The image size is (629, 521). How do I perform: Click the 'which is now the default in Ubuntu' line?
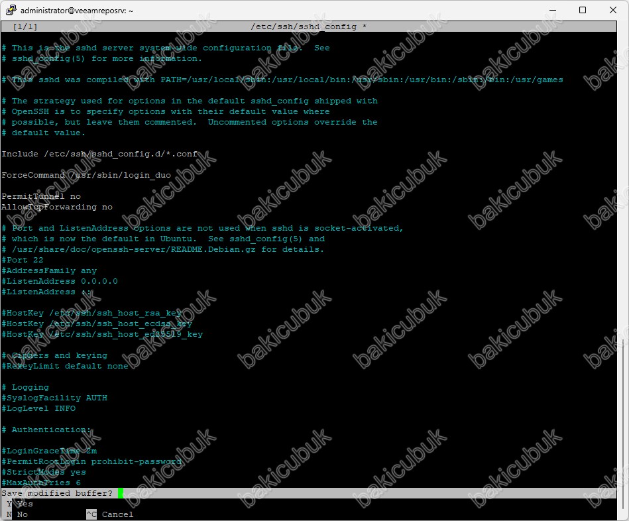[163, 239]
